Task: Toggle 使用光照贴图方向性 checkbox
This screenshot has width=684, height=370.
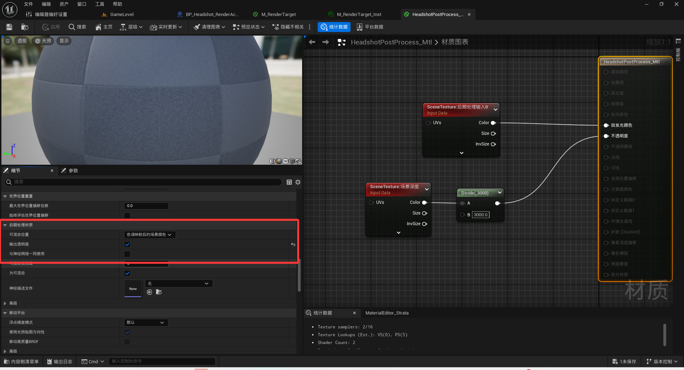Action: [127, 332]
